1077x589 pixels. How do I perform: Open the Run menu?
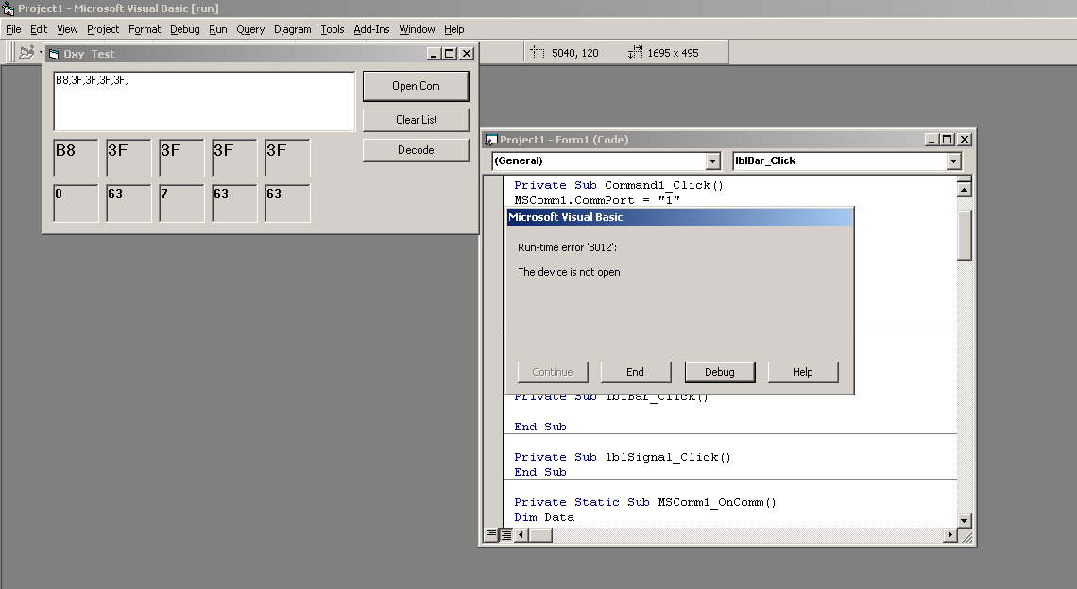217,29
